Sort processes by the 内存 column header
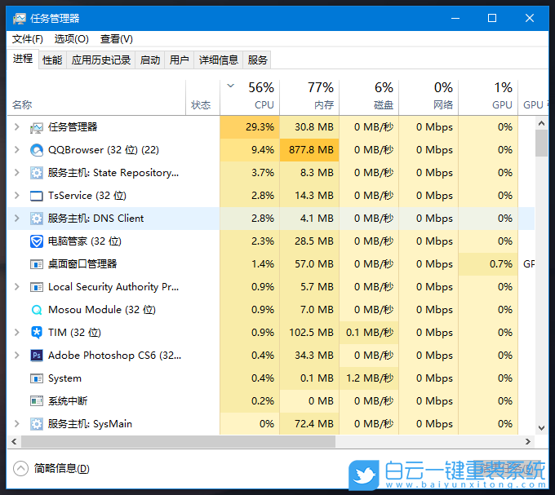Viewport: 555px width, 495px height. (309, 97)
